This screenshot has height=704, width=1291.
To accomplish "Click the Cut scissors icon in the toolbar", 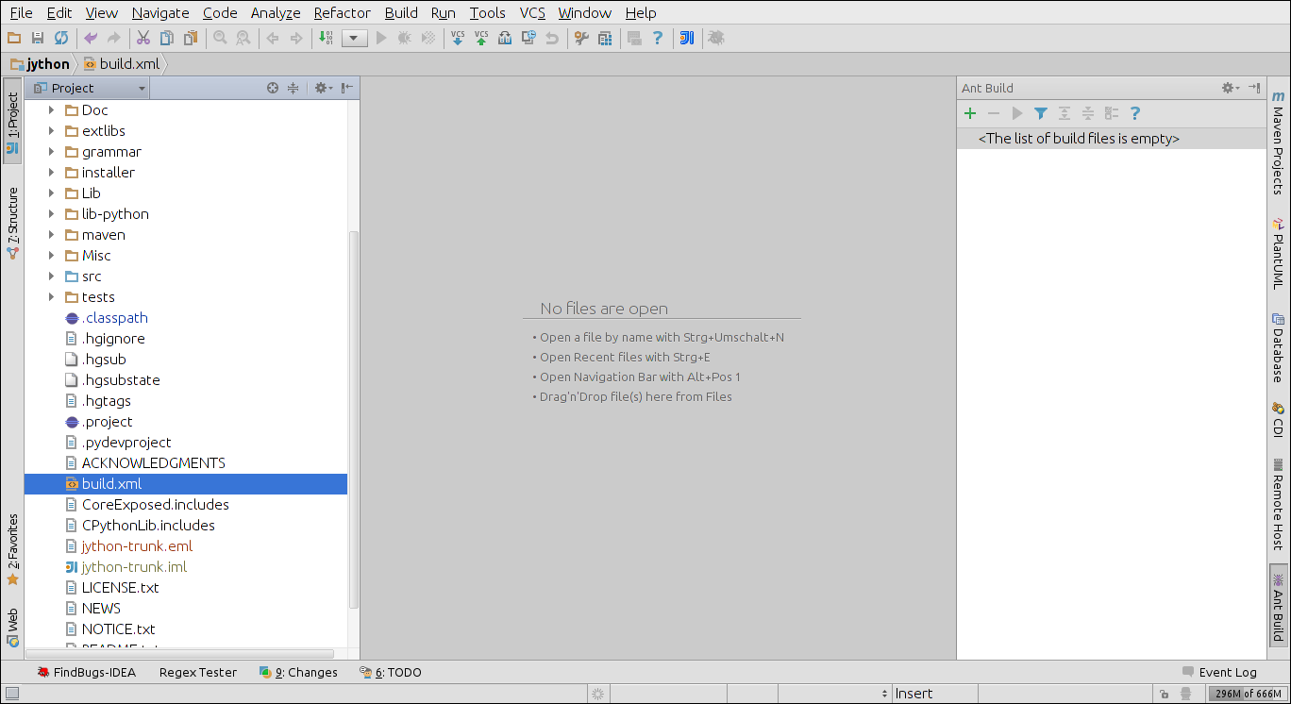I will pos(143,38).
